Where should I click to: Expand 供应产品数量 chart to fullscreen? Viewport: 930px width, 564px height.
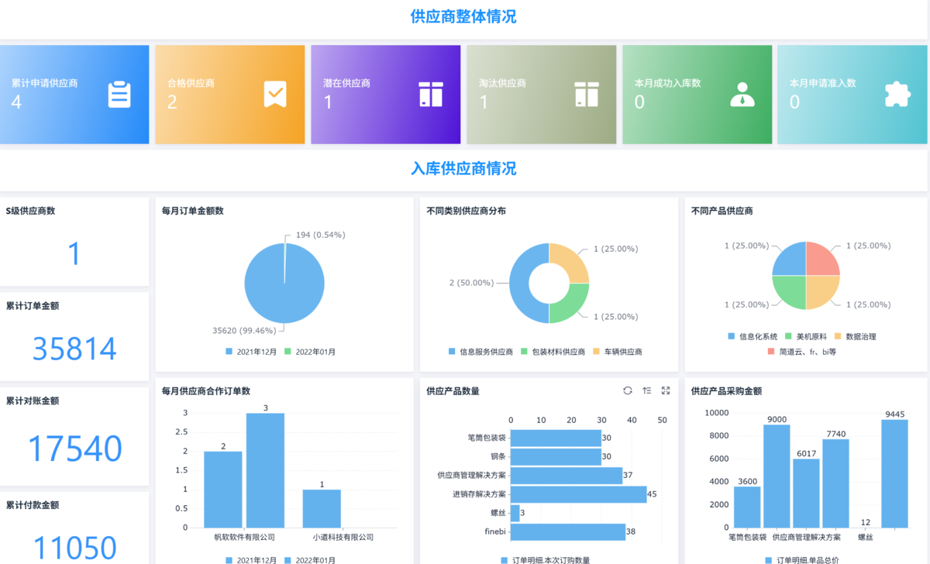[x=666, y=390]
